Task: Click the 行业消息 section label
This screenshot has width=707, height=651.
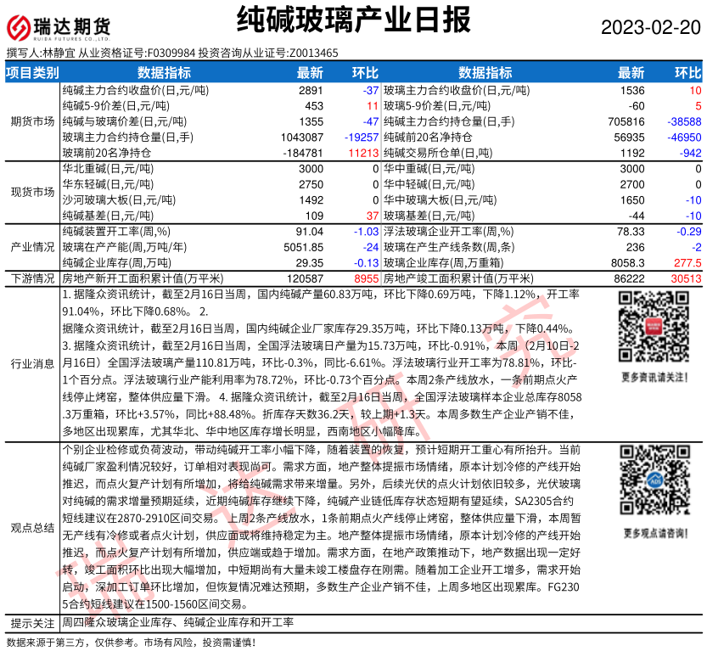Action: pyautogui.click(x=32, y=363)
